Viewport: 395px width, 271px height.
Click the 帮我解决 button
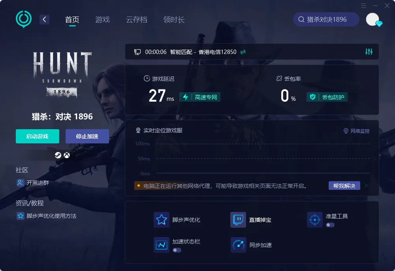[x=344, y=186]
